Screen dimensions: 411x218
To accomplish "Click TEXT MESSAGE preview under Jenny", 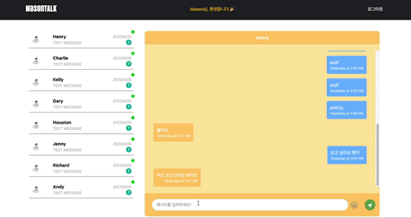I will tap(67, 150).
